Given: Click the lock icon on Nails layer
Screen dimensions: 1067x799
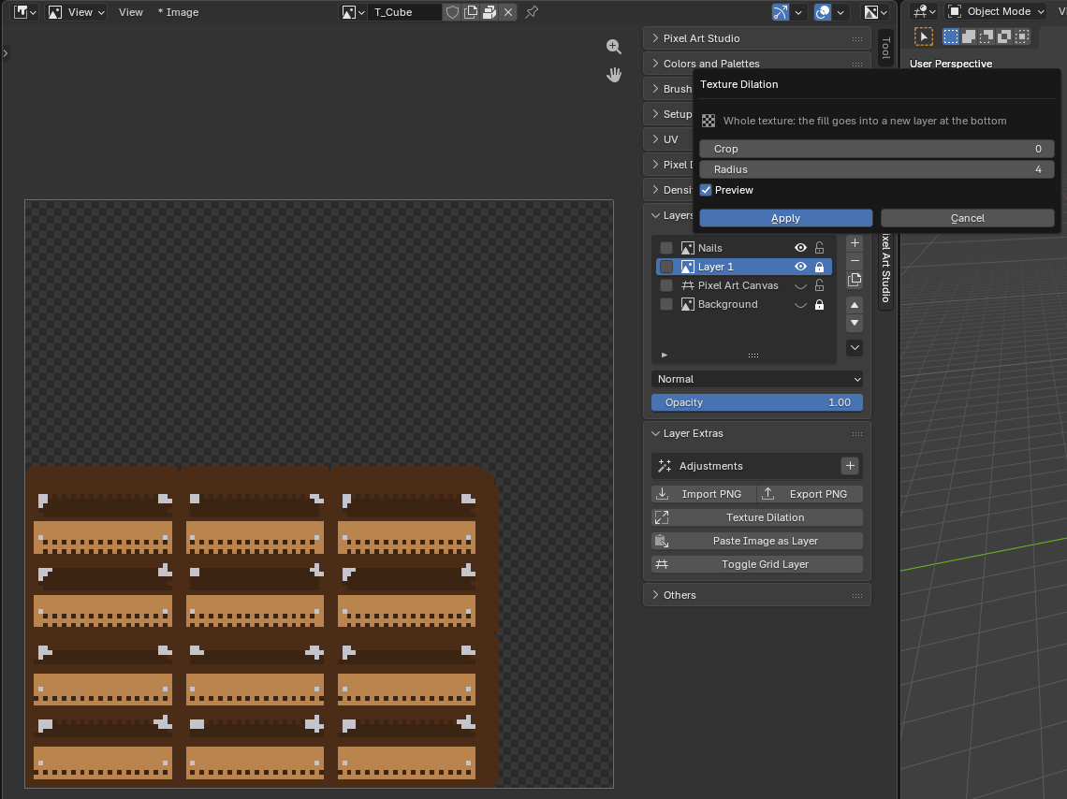Looking at the screenshot, I should click(820, 248).
